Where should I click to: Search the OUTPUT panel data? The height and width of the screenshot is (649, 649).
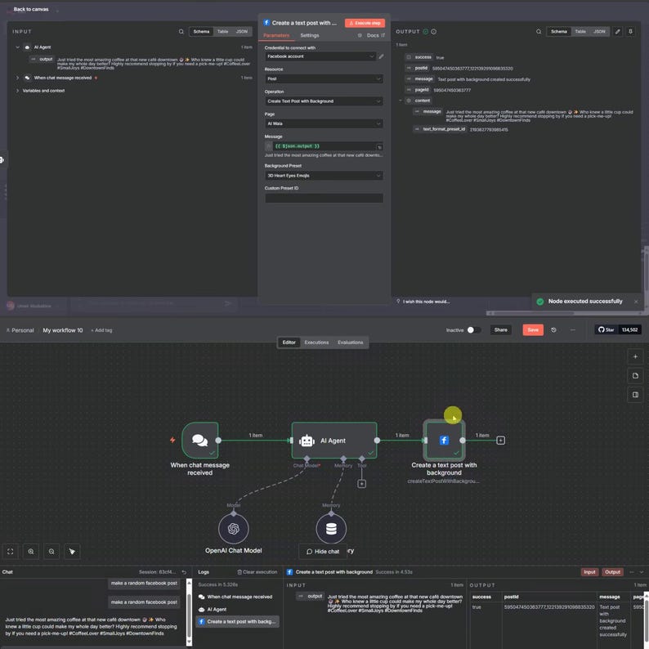coord(539,31)
